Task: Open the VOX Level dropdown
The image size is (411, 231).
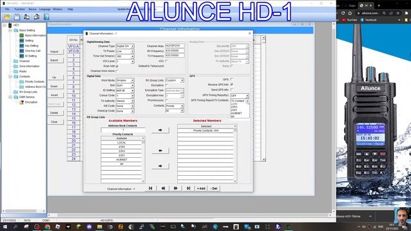Action: 132,62
